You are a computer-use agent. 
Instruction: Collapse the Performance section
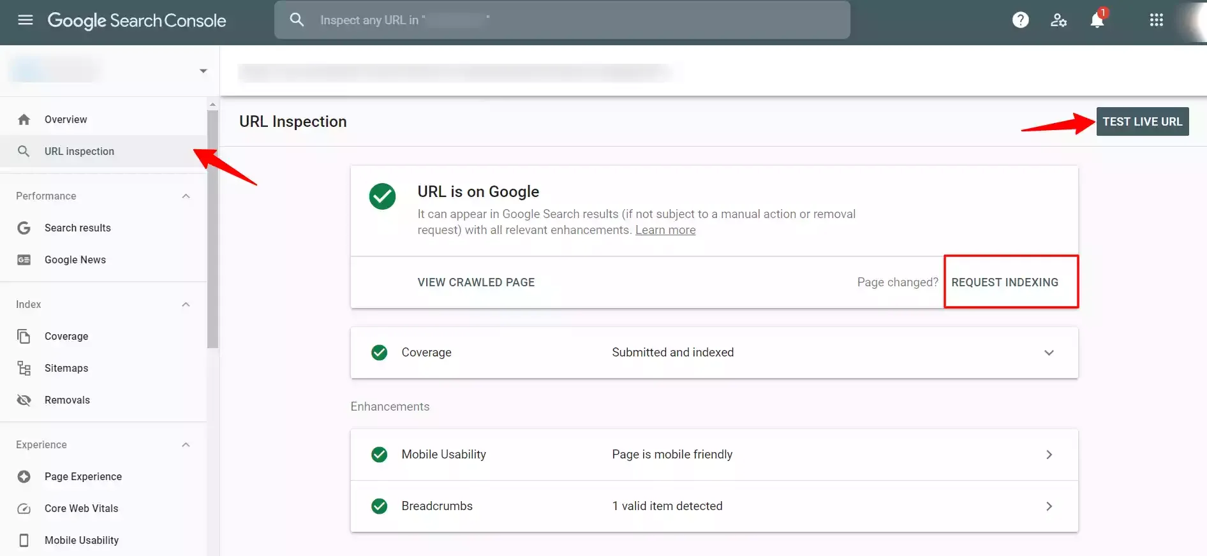tap(186, 196)
